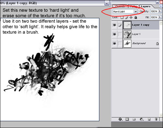Lock all layer attributes icon
This screenshot has height=128, width=163.
pos(136,17)
